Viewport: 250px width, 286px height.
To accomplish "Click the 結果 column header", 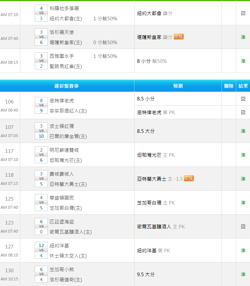I will pyautogui.click(x=243, y=86).
